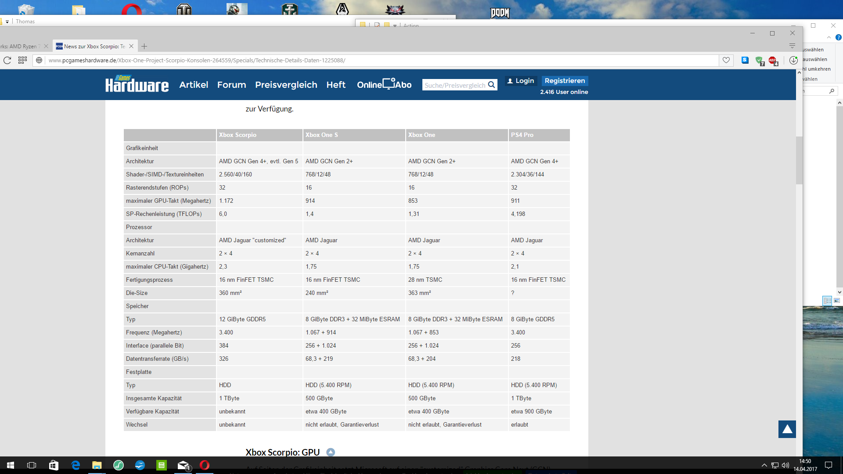The height and width of the screenshot is (474, 843).
Task: Switch to the AMD Ryzen tab
Action: (20, 46)
